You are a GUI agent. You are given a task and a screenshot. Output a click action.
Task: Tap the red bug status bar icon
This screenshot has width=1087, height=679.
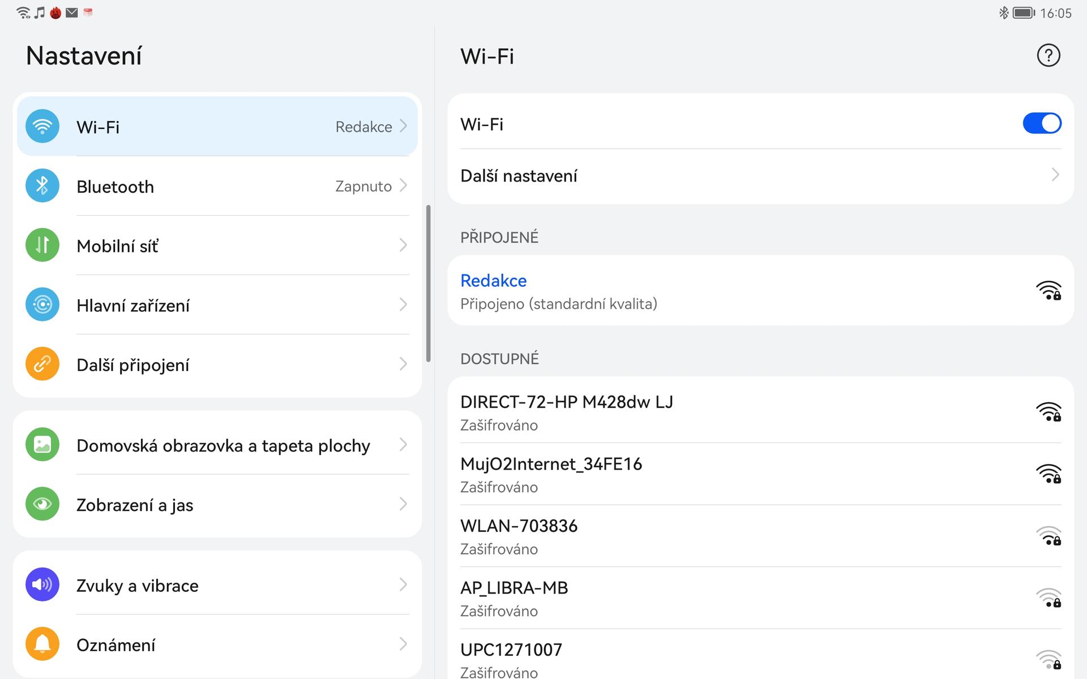click(x=55, y=12)
